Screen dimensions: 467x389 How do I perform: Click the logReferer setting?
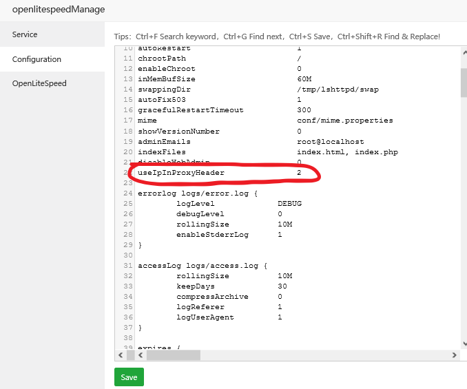(200, 307)
